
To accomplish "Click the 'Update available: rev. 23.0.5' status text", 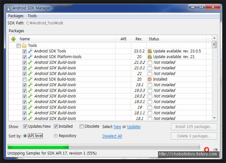I will click(x=177, y=51).
